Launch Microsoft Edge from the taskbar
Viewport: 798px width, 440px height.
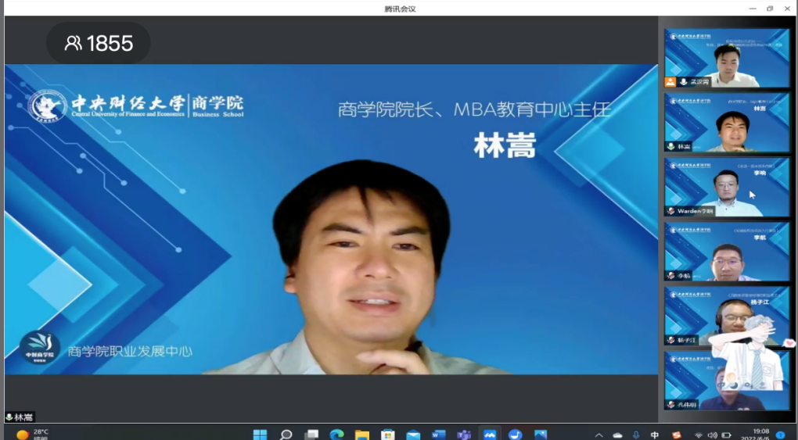coord(336,435)
